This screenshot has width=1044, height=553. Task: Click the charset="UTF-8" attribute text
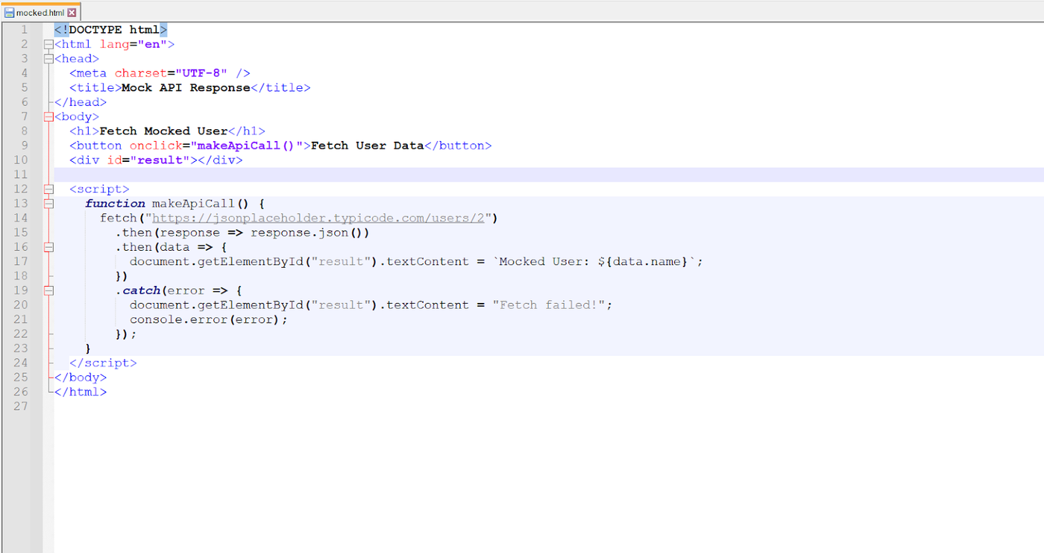[x=171, y=73]
